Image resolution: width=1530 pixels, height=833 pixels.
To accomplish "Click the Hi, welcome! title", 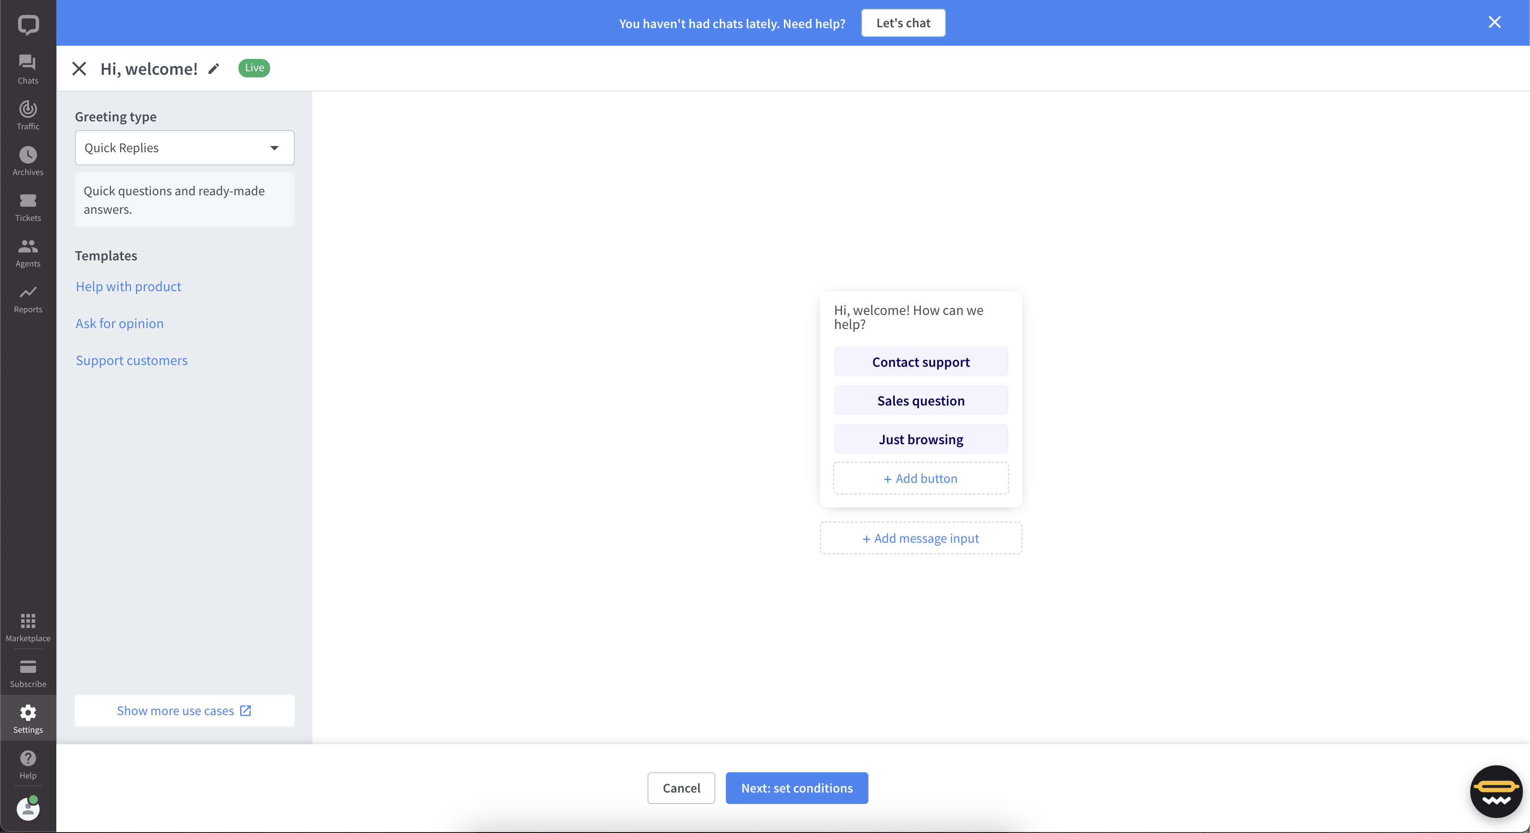I will pos(149,69).
